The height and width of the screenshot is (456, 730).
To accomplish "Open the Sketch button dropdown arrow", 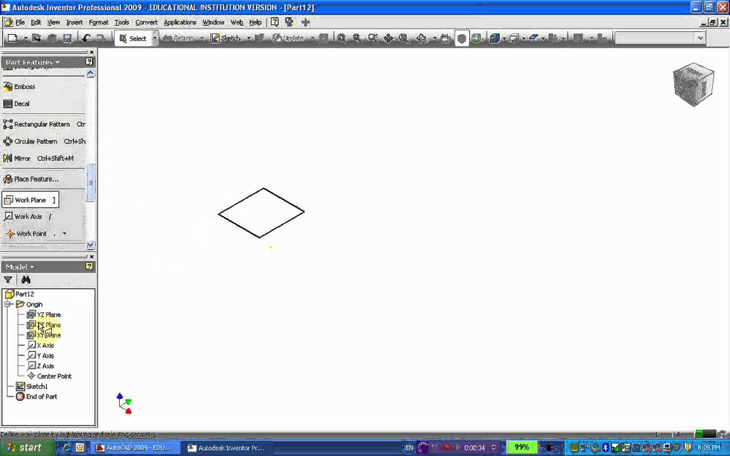I will coord(248,39).
